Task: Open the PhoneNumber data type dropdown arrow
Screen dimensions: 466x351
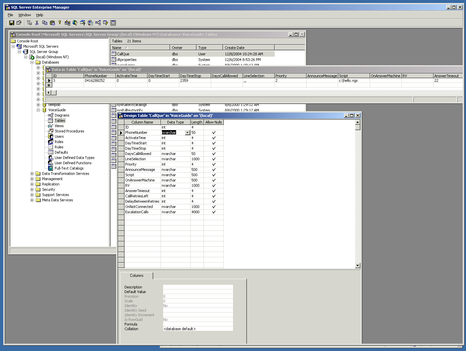Action: (187, 132)
